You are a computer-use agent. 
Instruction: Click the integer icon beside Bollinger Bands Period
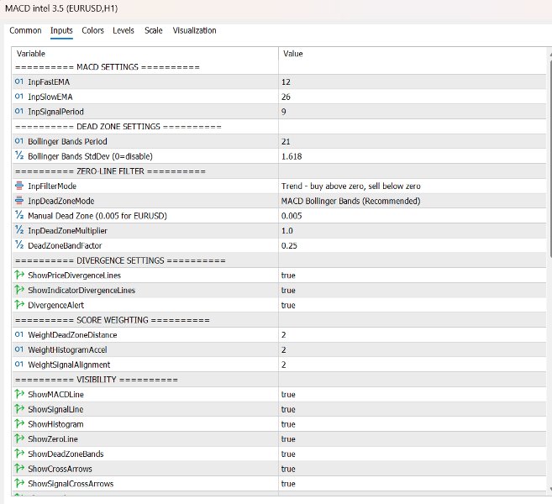(x=19, y=141)
